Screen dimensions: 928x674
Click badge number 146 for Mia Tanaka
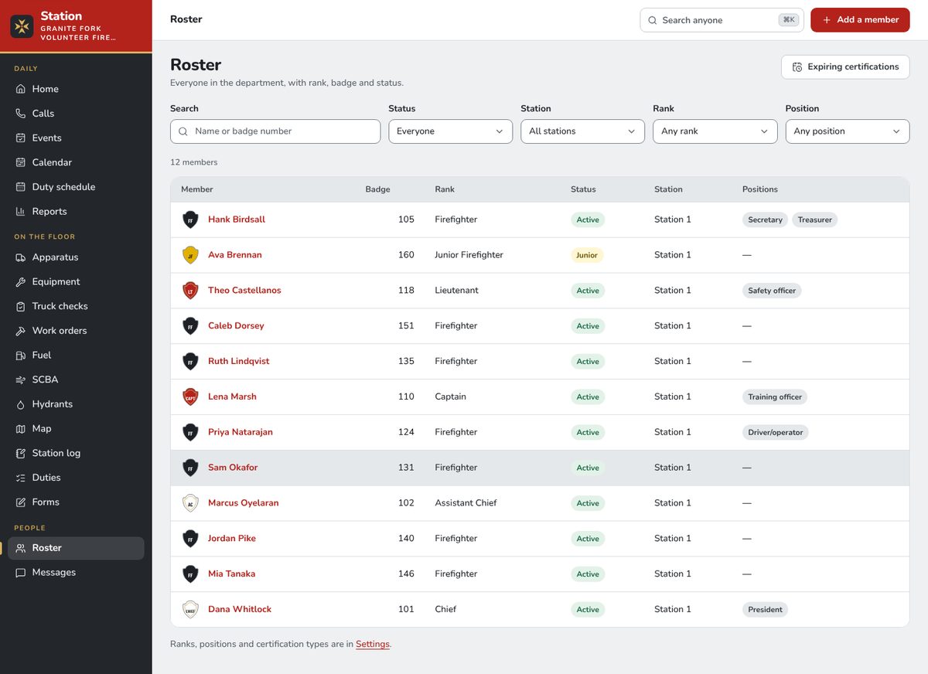(x=406, y=574)
